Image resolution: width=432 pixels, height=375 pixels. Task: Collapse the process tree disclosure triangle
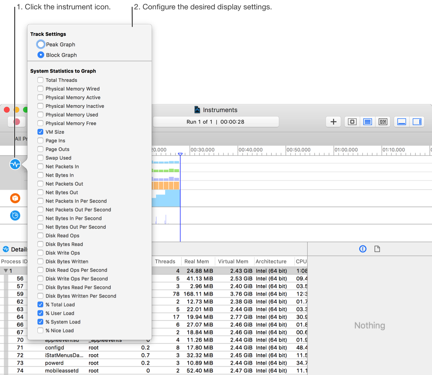click(x=5, y=270)
